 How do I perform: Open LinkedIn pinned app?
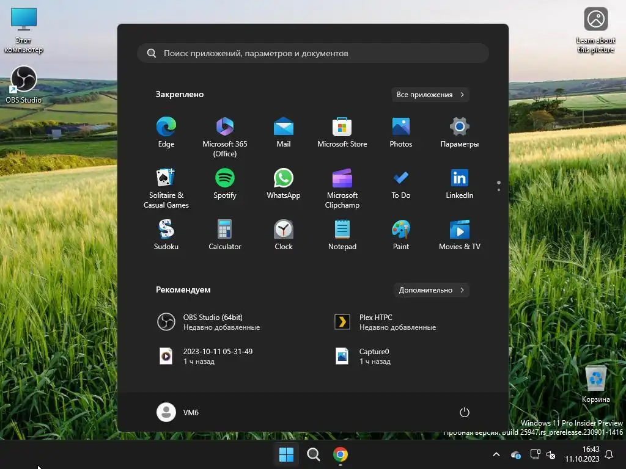coord(460,184)
